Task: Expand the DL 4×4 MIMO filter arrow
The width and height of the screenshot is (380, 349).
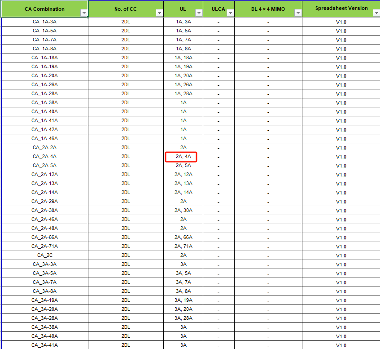Action: coord(298,13)
